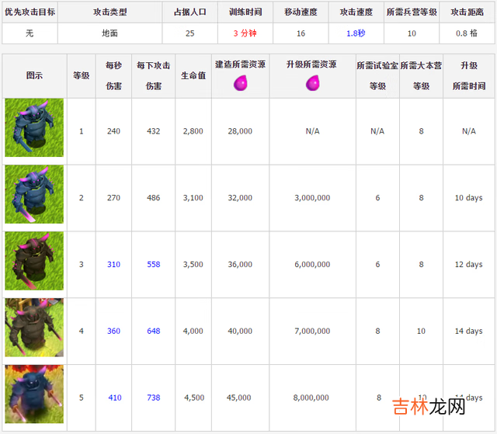Viewport: 497px width, 434px height.
Task: Click the '生命值' column header
Action: 193,75
